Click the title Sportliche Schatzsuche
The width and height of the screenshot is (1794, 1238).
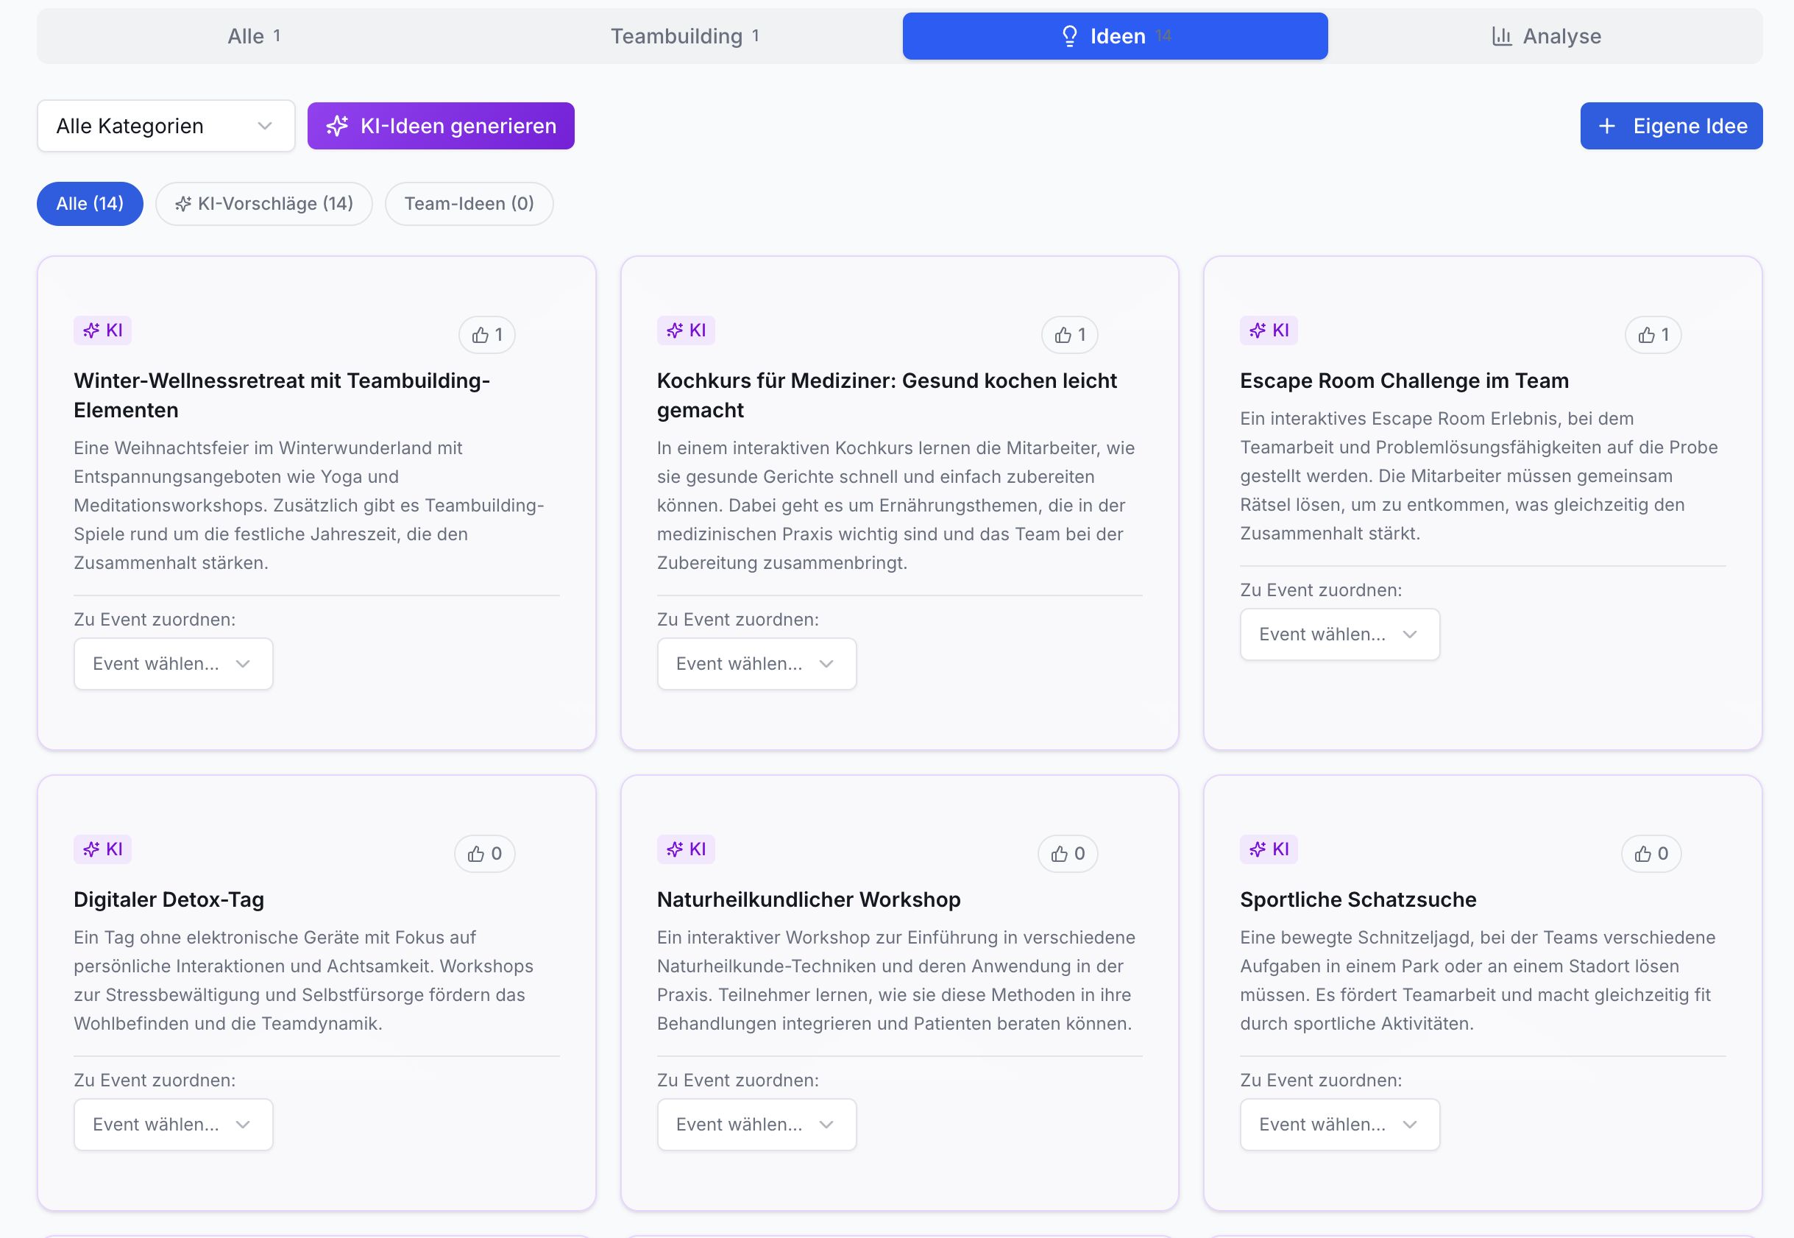coord(1358,900)
